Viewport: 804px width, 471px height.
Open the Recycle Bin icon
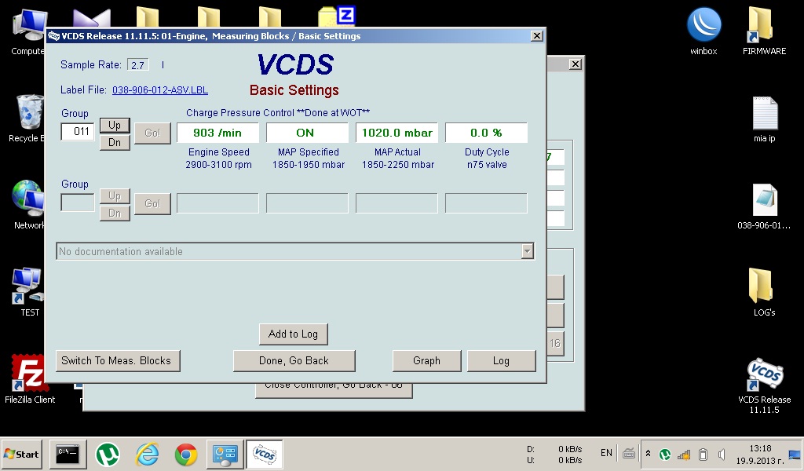[x=29, y=113]
